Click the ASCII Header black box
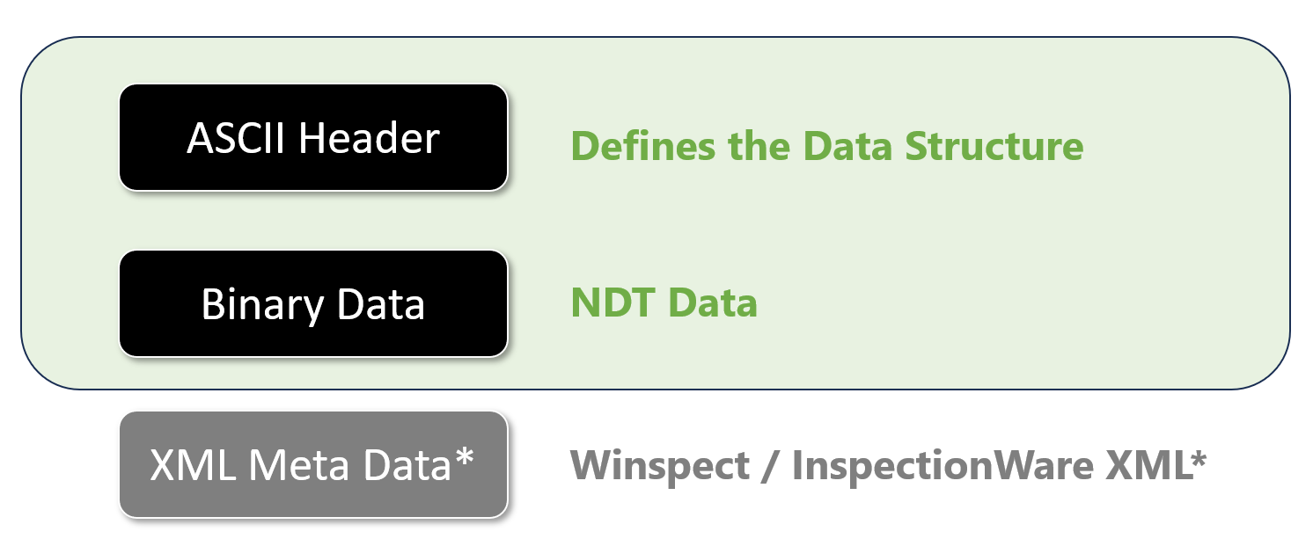Image resolution: width=1313 pixels, height=539 pixels. click(313, 137)
